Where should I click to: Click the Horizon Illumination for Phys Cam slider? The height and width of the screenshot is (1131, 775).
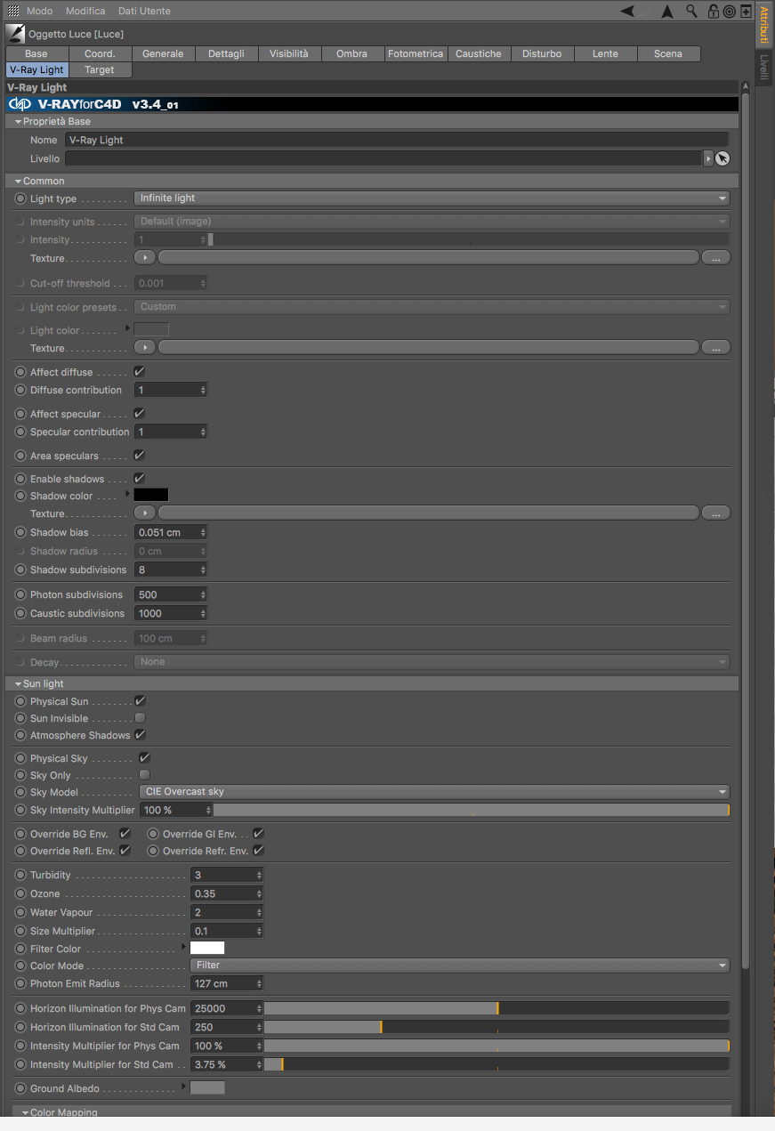tap(496, 1008)
